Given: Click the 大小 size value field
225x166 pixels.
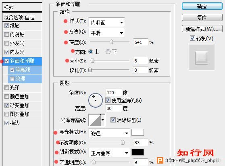Looking at the screenshot, I should [140, 61].
